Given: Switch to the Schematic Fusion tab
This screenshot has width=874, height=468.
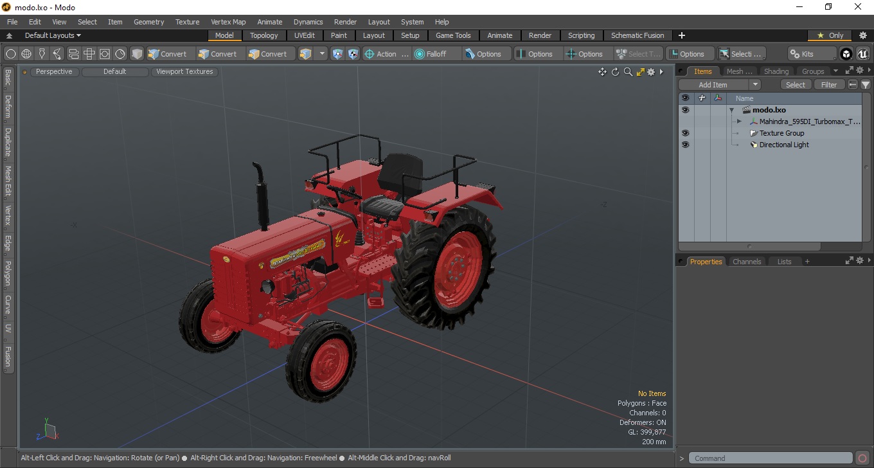Looking at the screenshot, I should 638,35.
